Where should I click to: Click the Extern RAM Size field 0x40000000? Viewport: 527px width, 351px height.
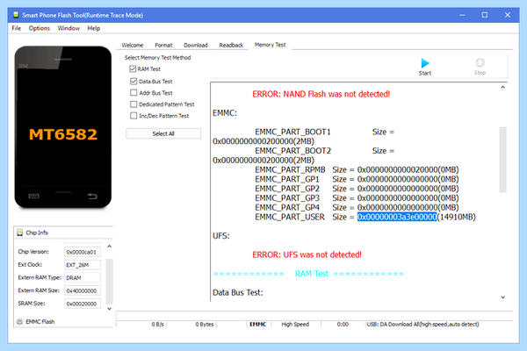[x=83, y=290]
